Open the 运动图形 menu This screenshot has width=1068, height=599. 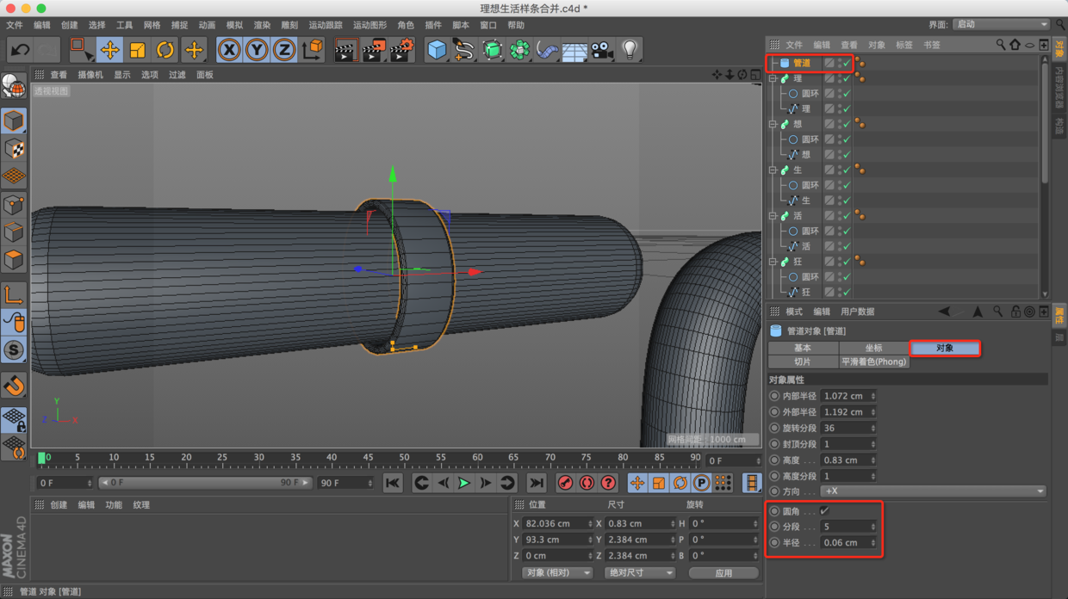[x=370, y=25]
